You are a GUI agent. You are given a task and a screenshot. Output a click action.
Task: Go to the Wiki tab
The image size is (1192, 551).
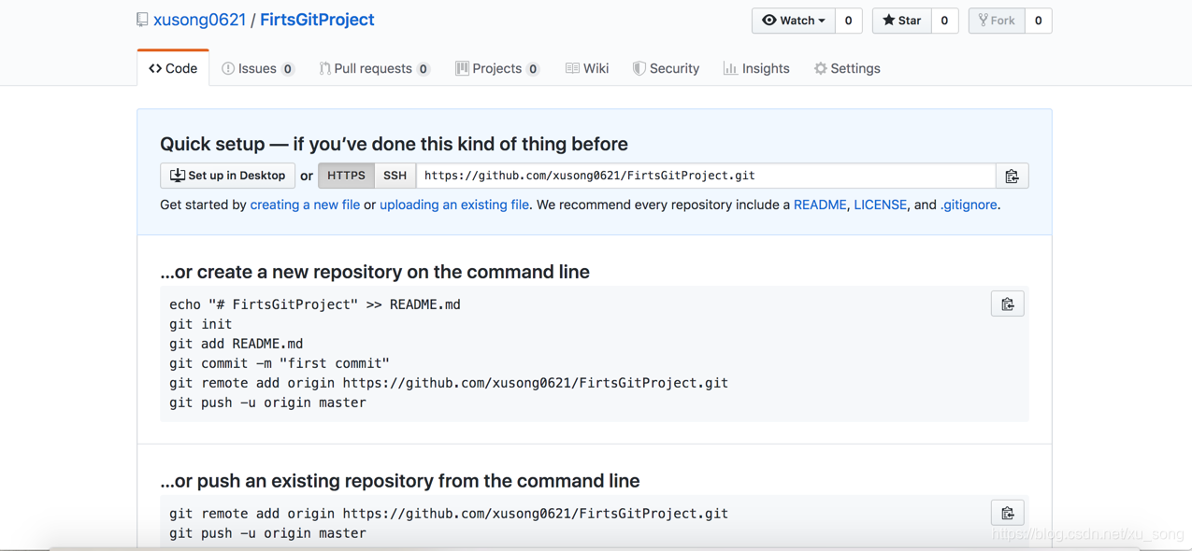(x=587, y=68)
